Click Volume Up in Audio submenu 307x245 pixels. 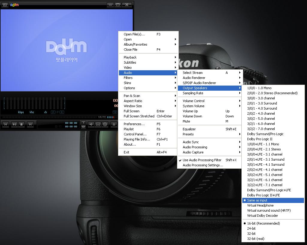(209, 111)
